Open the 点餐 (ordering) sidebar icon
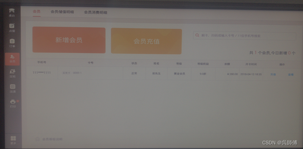Image resolution: width=303 pixels, height=149 pixels. click(12, 28)
